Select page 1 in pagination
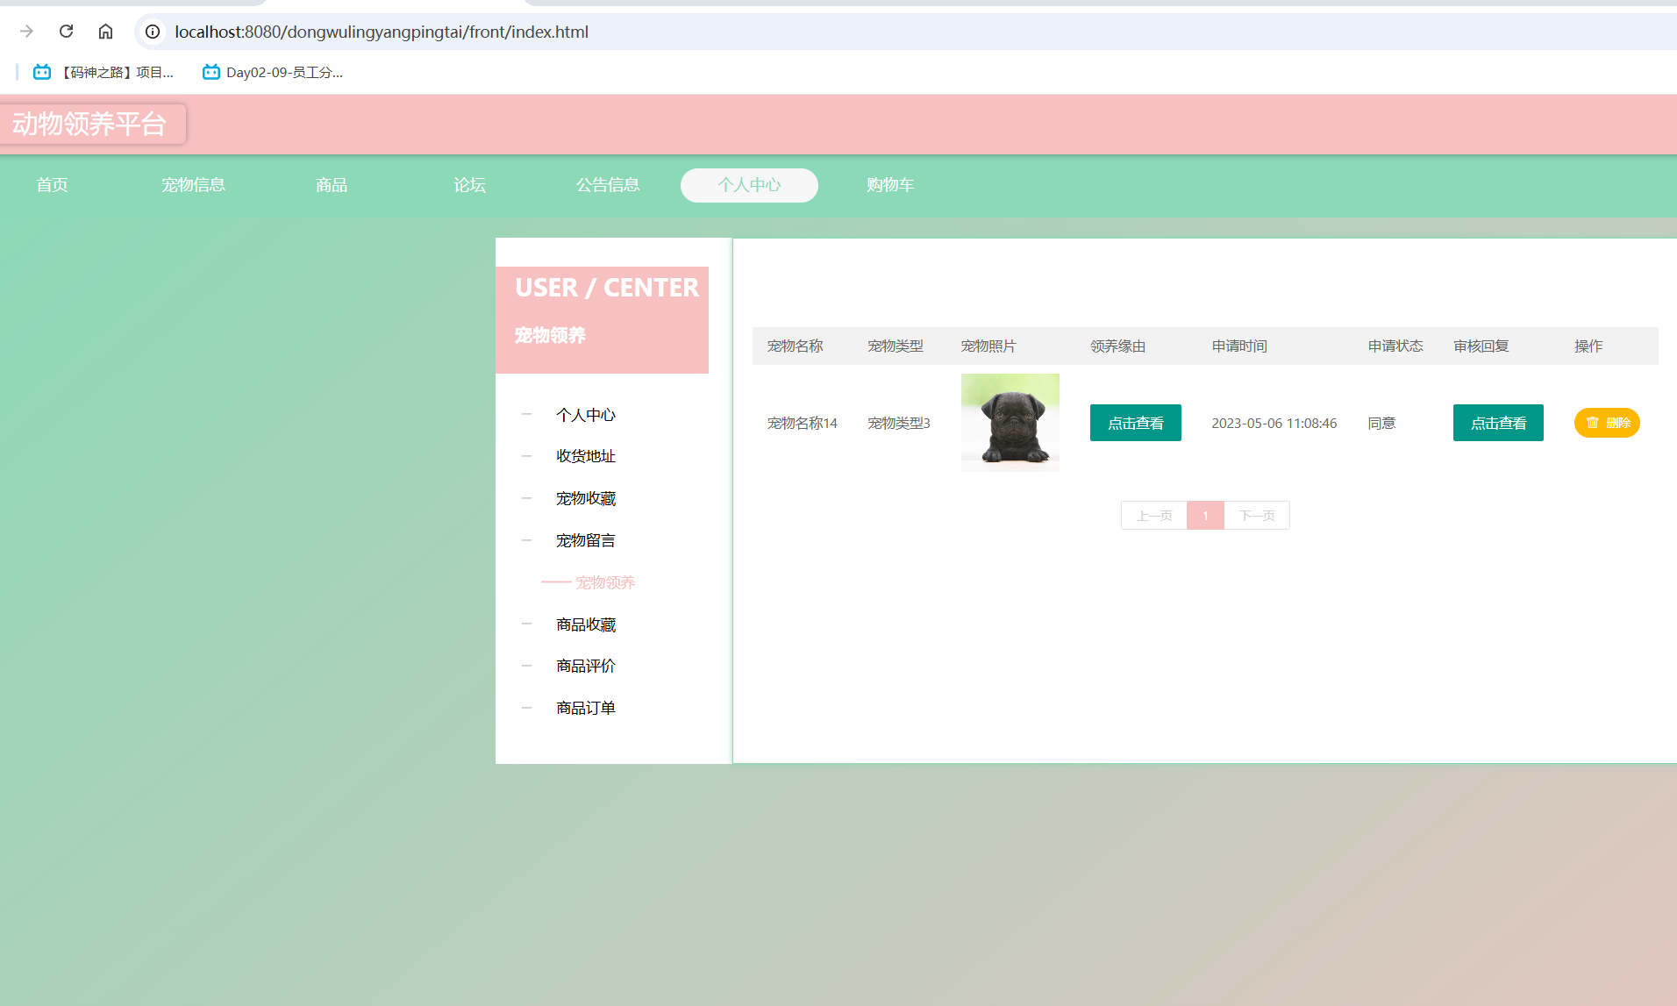This screenshot has width=1677, height=1006. pyautogui.click(x=1205, y=516)
